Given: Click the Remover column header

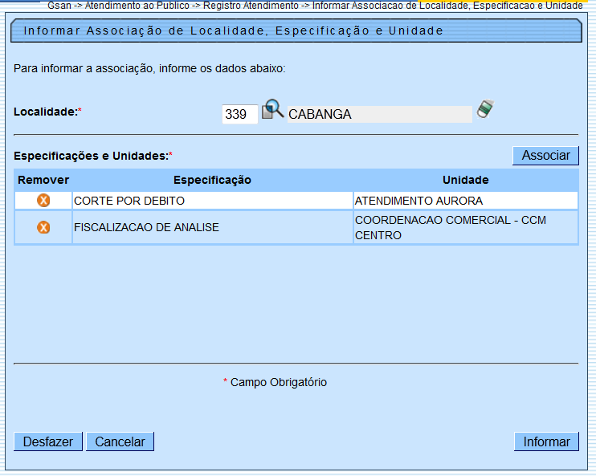Looking at the screenshot, I should pos(43,180).
